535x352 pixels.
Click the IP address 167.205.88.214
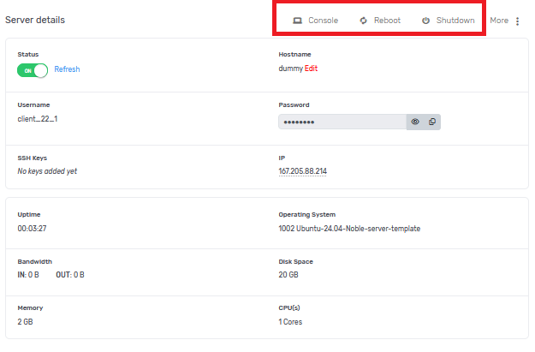(x=302, y=171)
